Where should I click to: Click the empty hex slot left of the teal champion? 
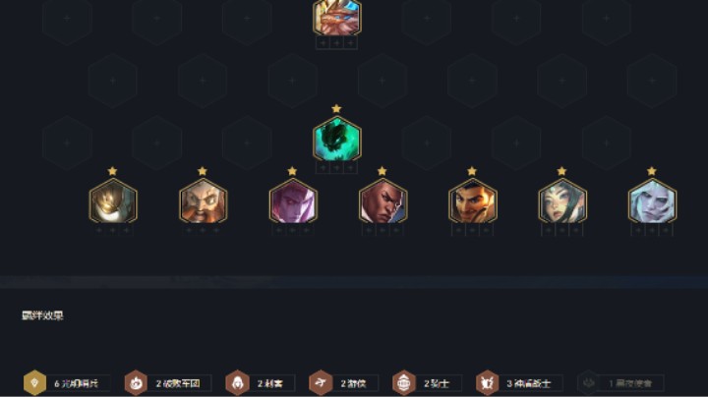[x=247, y=143]
